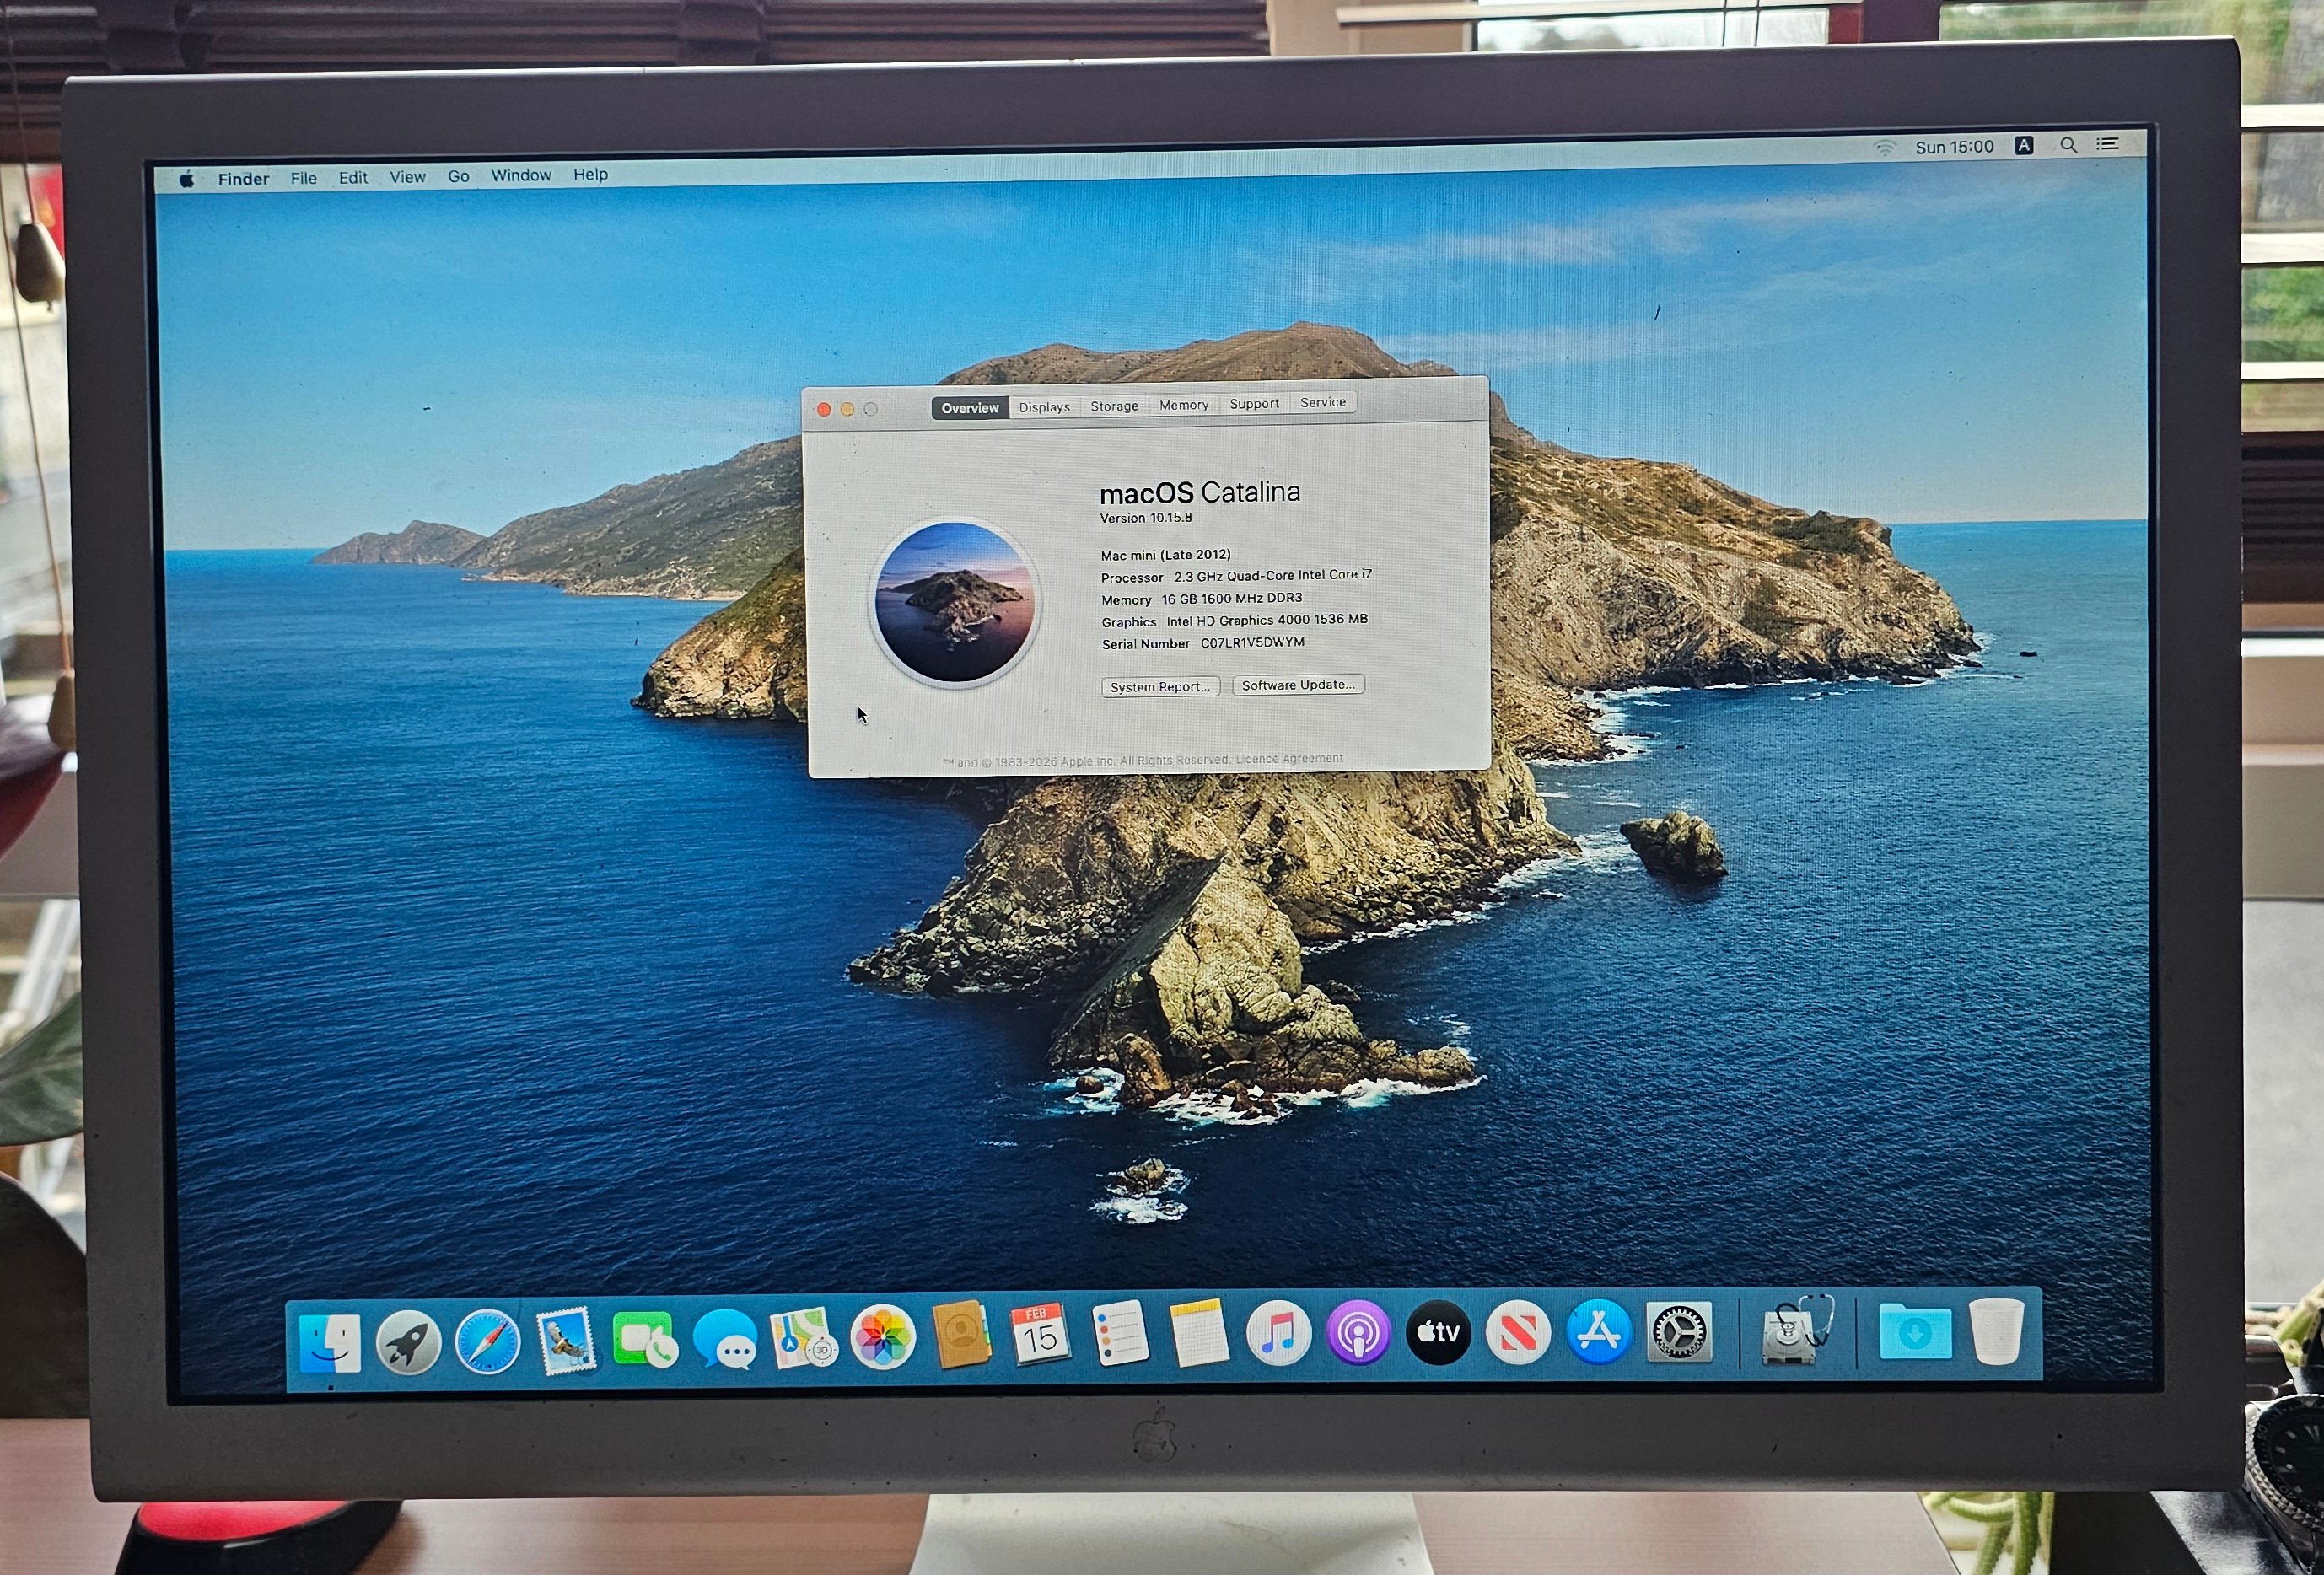Switch to the Support tab
Image resolution: width=2324 pixels, height=1575 pixels.
(x=1254, y=404)
